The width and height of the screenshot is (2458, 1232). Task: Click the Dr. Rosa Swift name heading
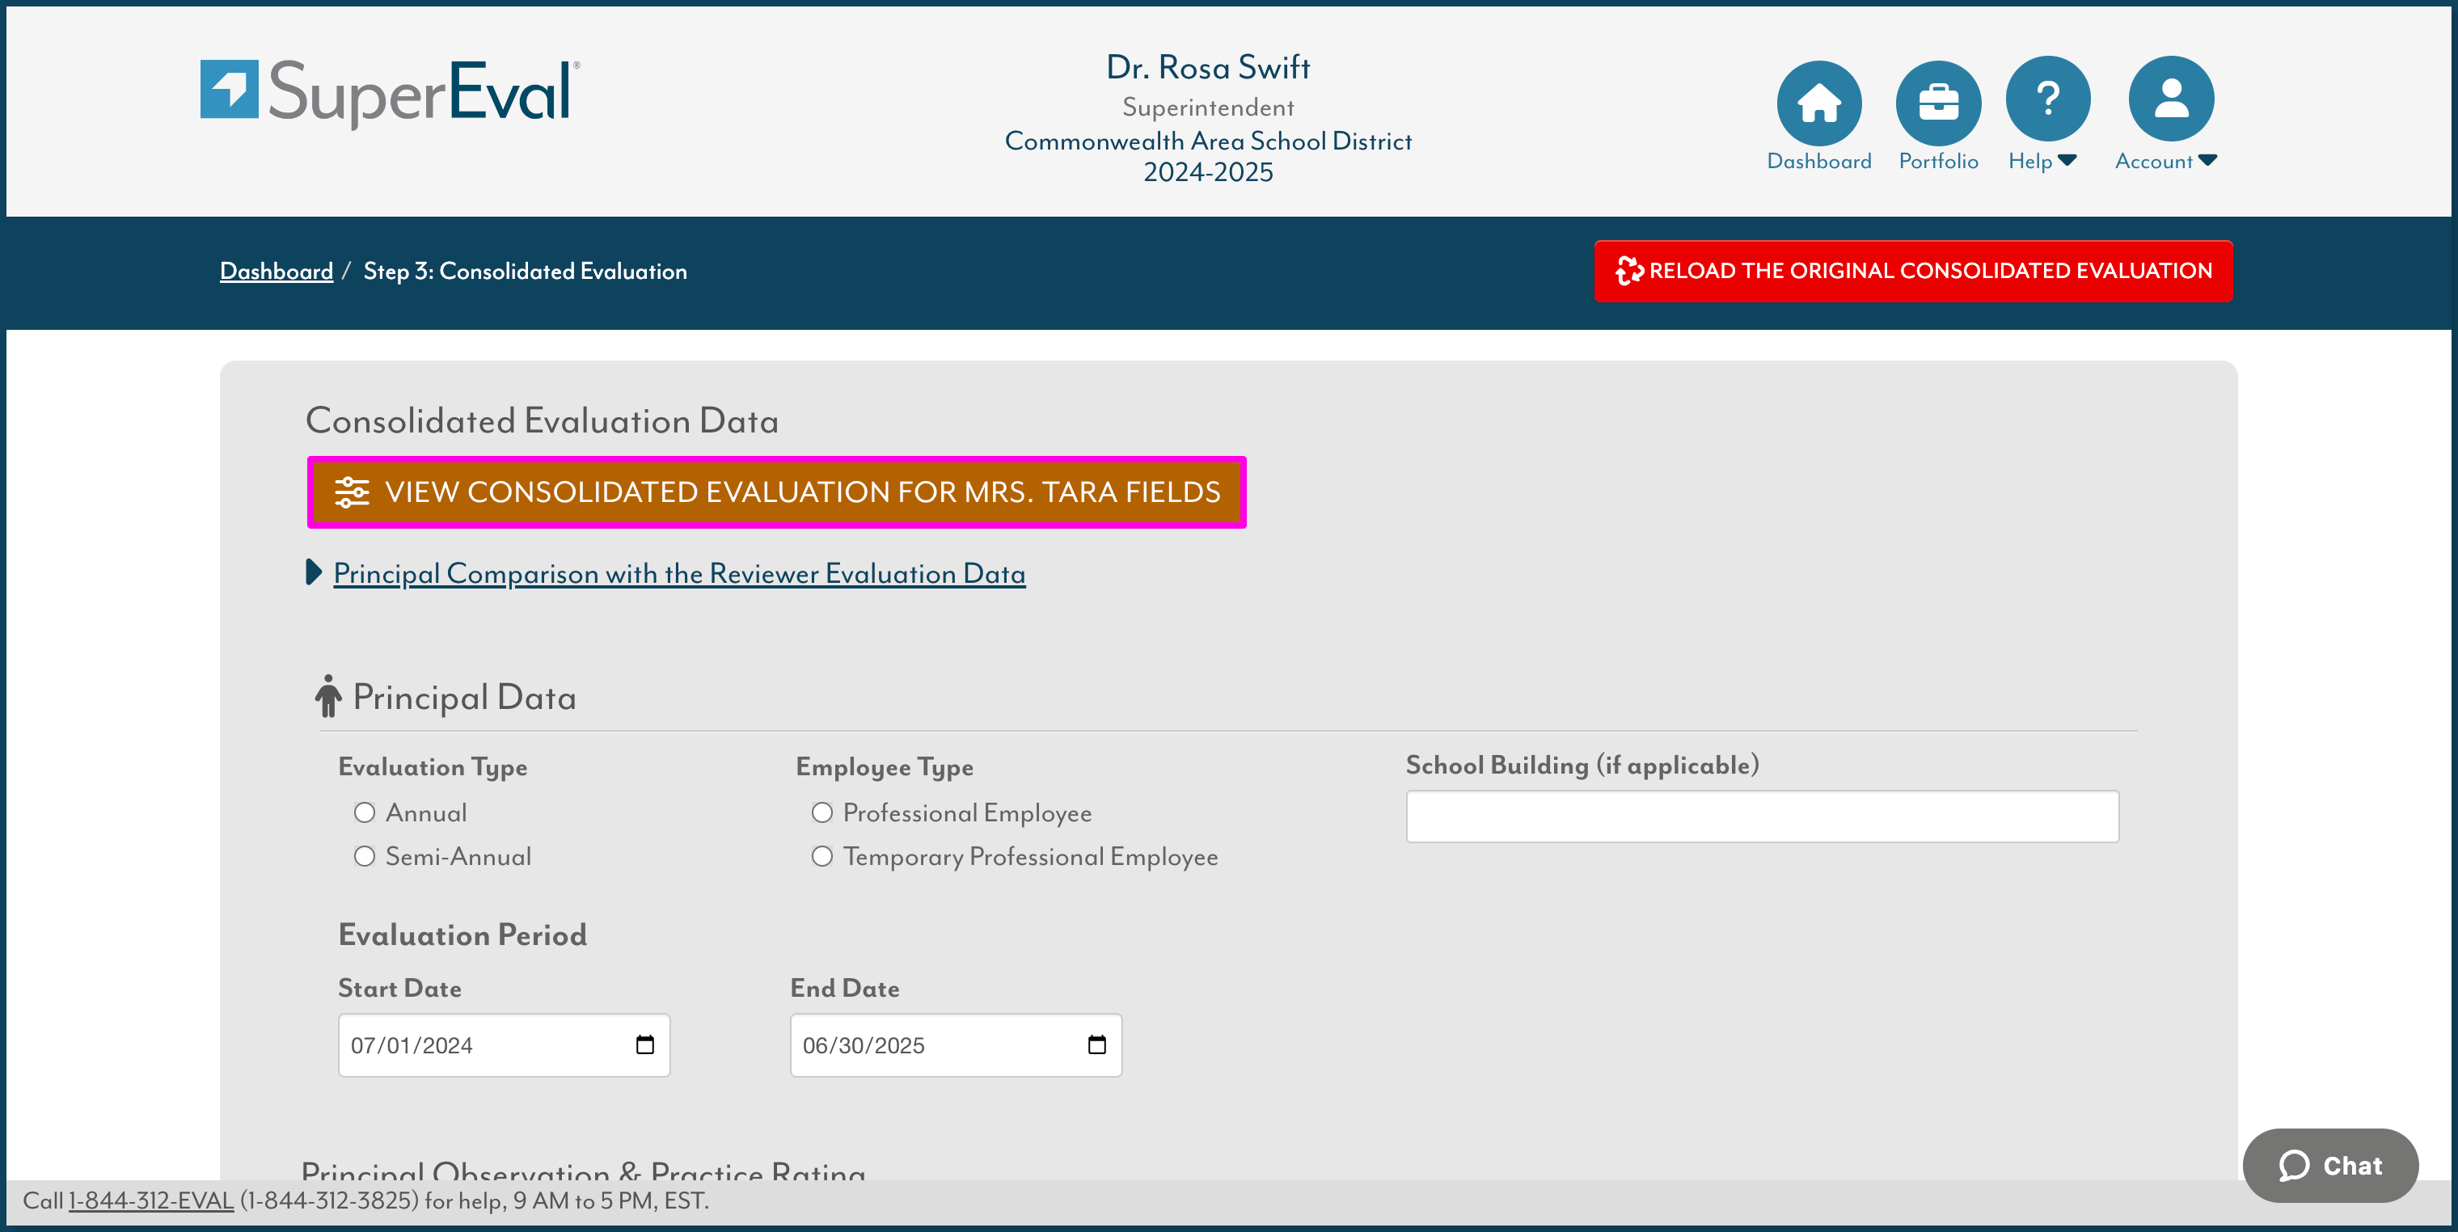click(x=1207, y=68)
